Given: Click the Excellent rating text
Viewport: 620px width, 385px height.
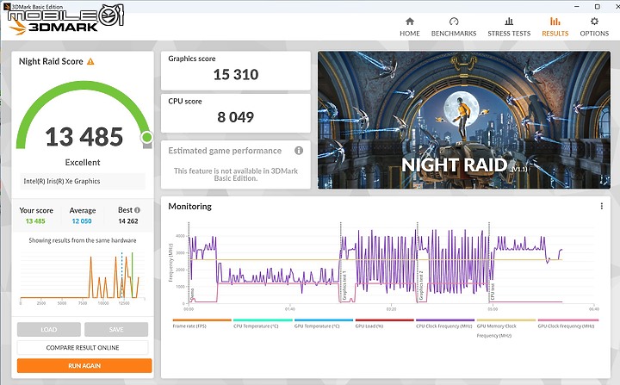Looking at the screenshot, I should [83, 162].
